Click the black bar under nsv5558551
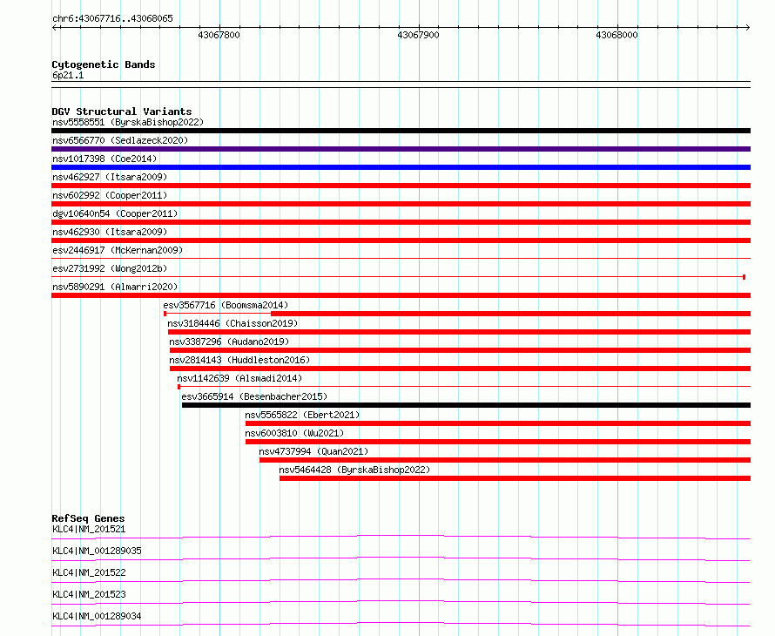 pyautogui.click(x=401, y=131)
